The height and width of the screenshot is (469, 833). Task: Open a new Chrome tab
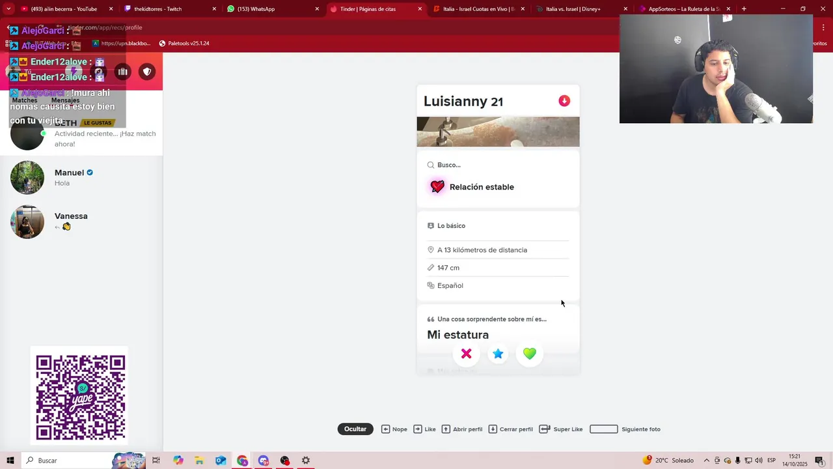pos(744,9)
